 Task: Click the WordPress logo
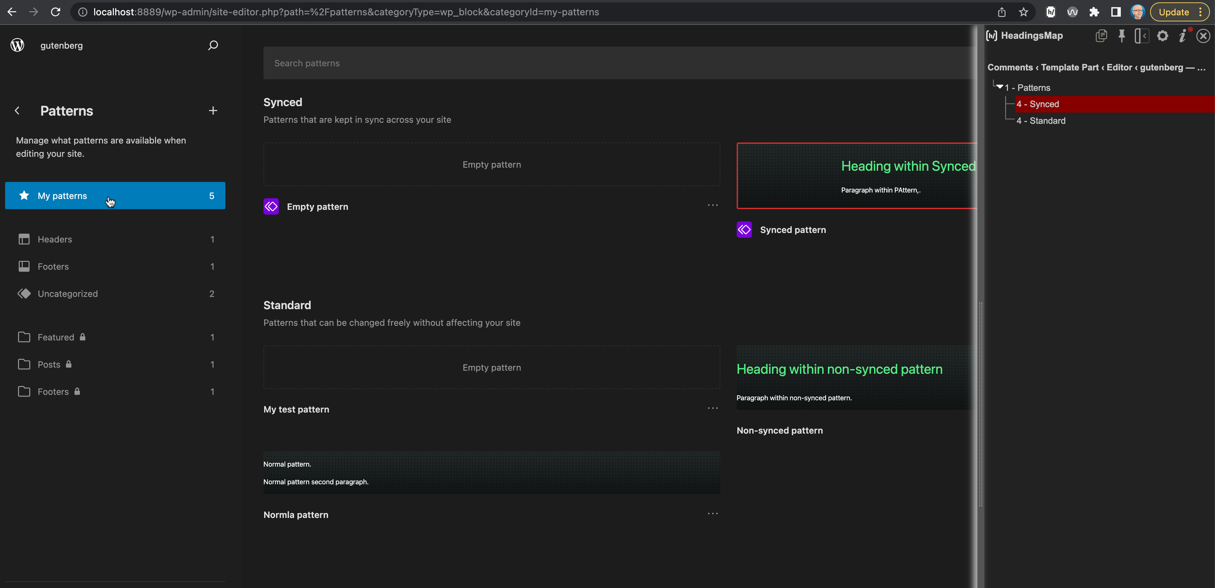pyautogui.click(x=17, y=45)
